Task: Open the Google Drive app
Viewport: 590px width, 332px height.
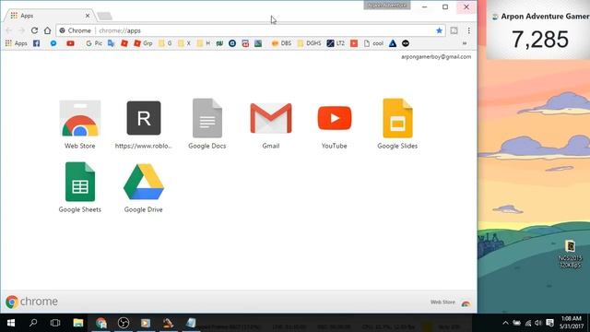Action: [x=144, y=187]
